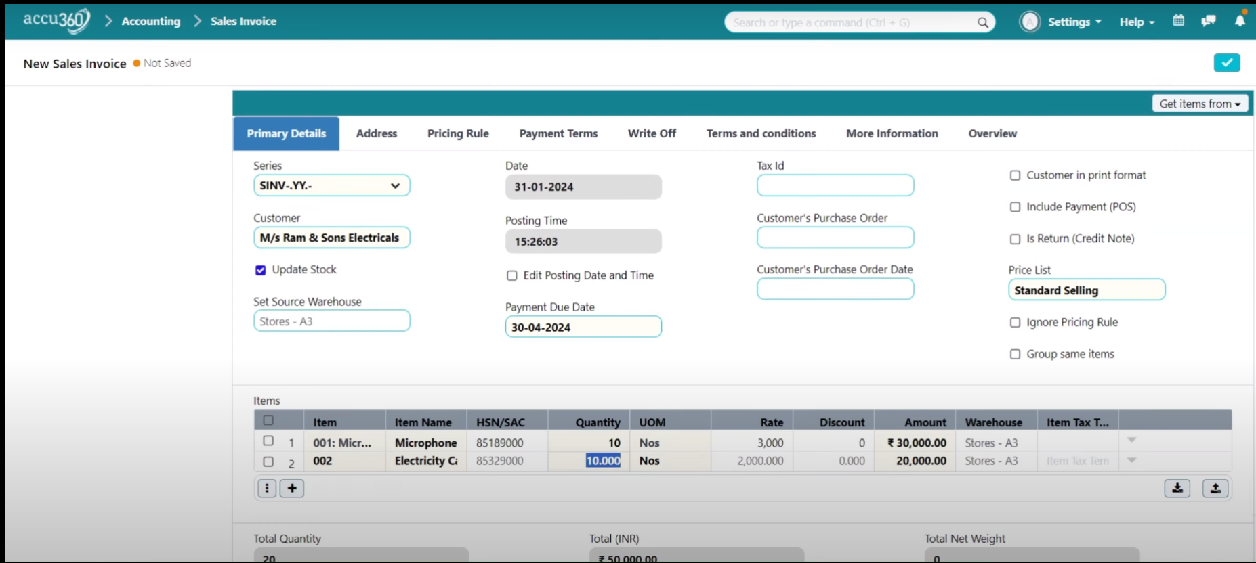Open Get items from dropdown
This screenshot has height=563, width=1256.
(1200, 104)
